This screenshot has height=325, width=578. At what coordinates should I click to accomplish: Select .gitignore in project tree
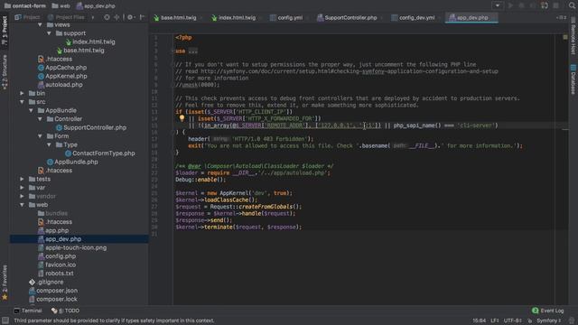51,282
